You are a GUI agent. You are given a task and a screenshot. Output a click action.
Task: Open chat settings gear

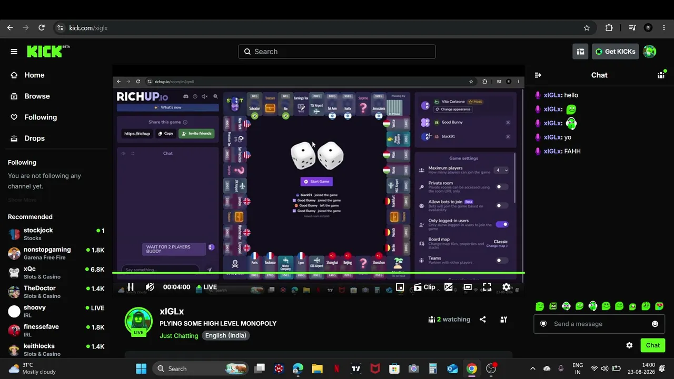pos(629,345)
